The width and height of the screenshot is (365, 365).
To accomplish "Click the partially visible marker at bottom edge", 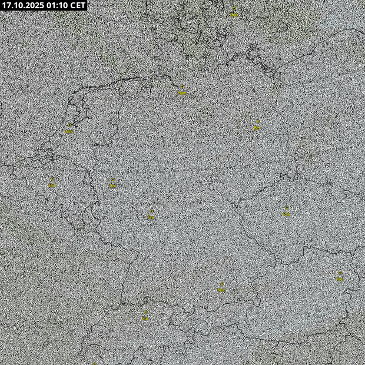I will [94, 363].
